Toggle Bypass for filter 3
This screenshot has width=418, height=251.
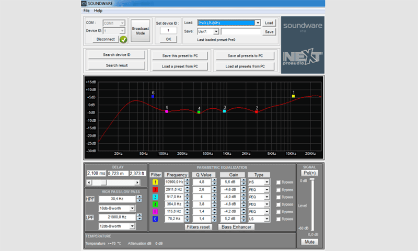[278, 197]
